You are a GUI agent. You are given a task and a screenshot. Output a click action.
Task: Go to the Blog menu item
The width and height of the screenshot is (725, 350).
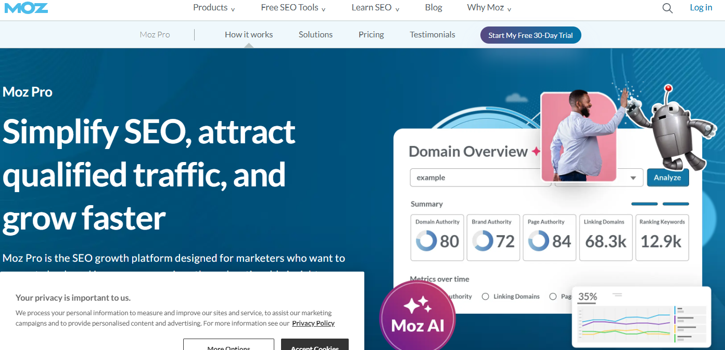(434, 7)
